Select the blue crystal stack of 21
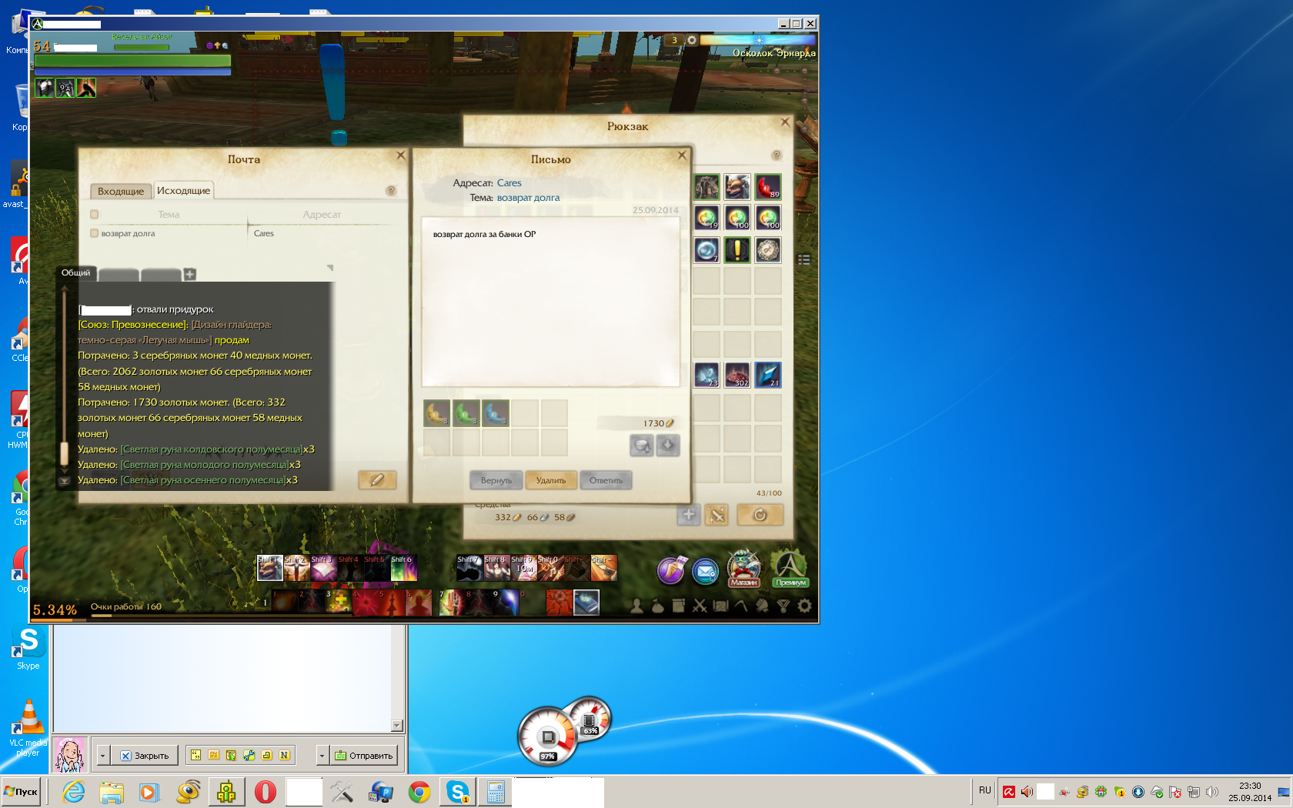Viewport: 1293px width, 808px height. (x=768, y=375)
